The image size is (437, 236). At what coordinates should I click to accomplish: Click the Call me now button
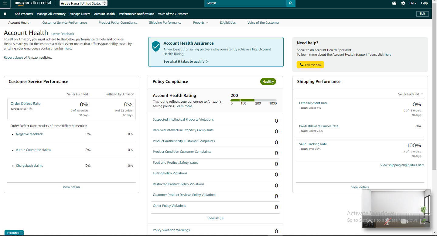tap(310, 65)
